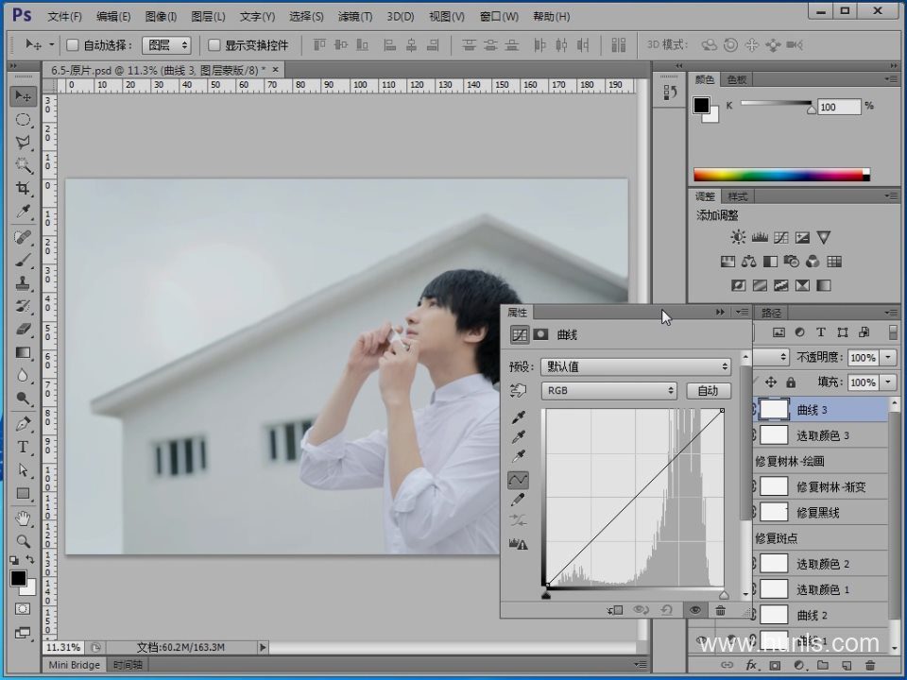907x680 pixels.
Task: Switch to the 色板 tab
Action: pos(736,79)
